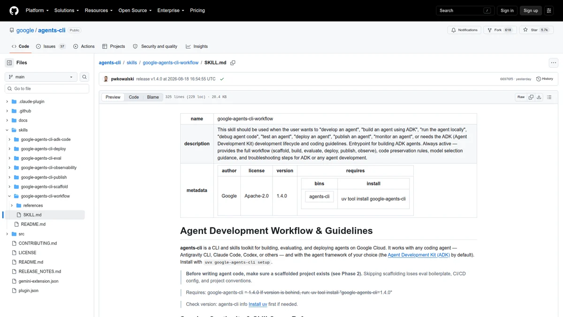Viewport: 563px width, 317px height.
Task: Open CONTRIBUTING.md file in tree
Action: pos(38,243)
